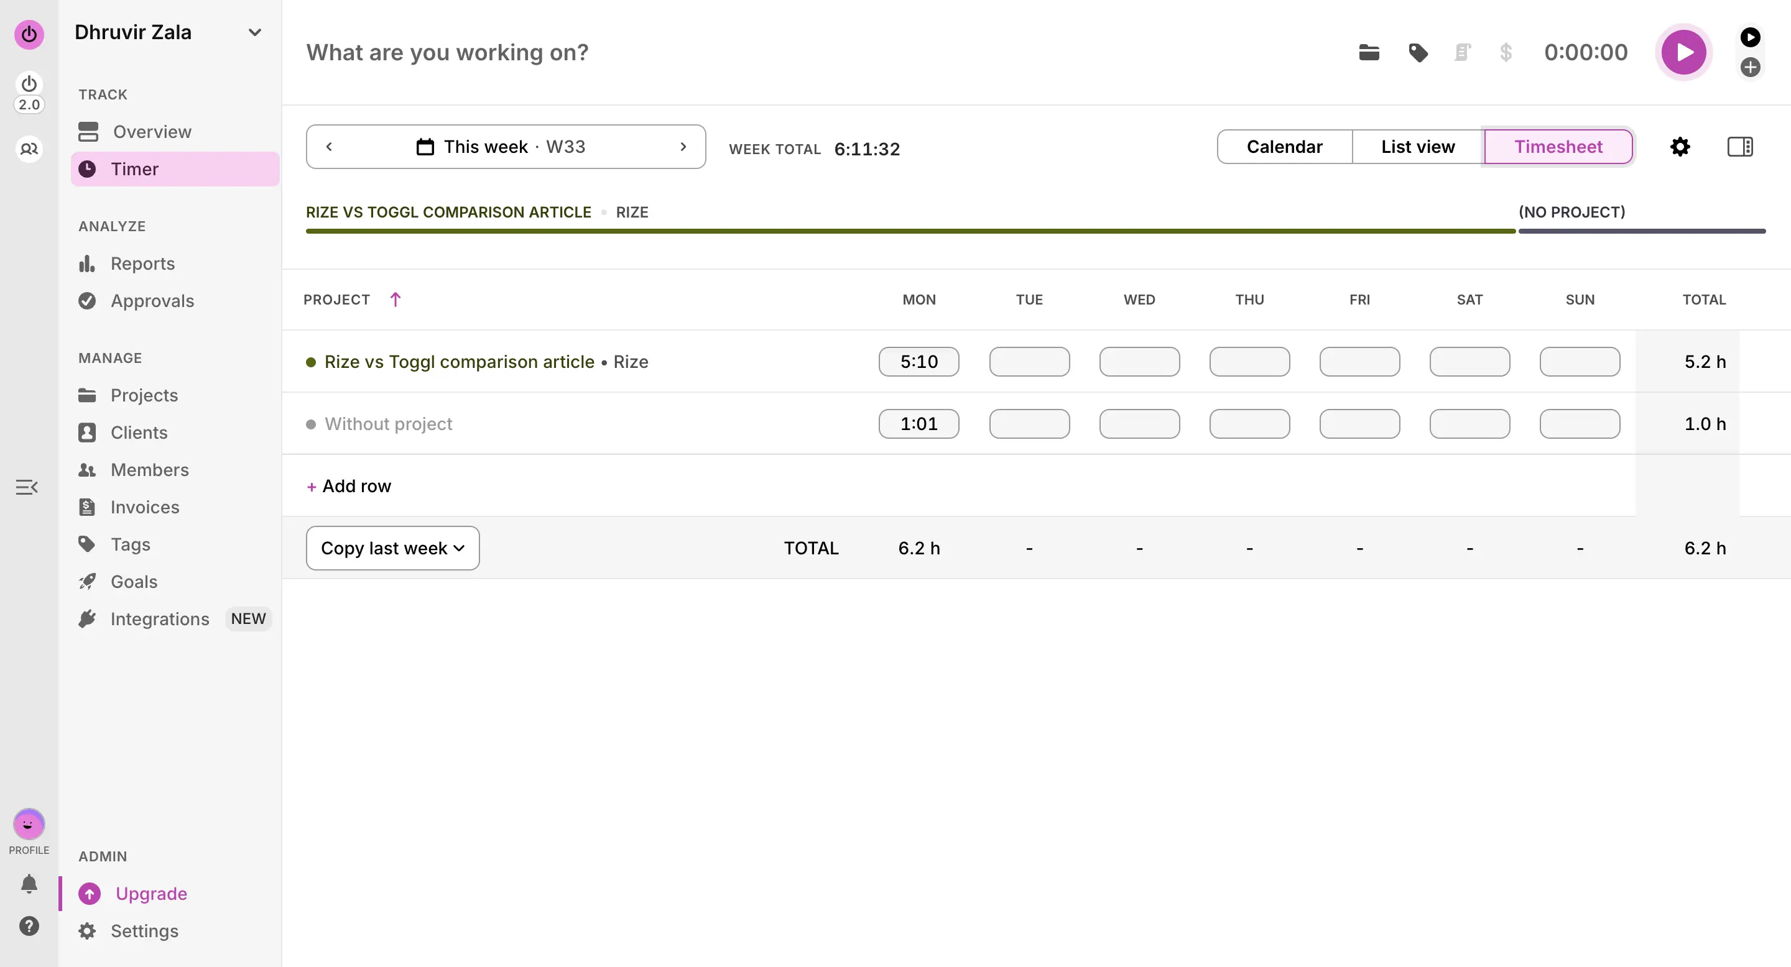Image resolution: width=1791 pixels, height=967 pixels.
Task: Click Saturday cell for Rize vs Toggl article
Action: 1469,362
